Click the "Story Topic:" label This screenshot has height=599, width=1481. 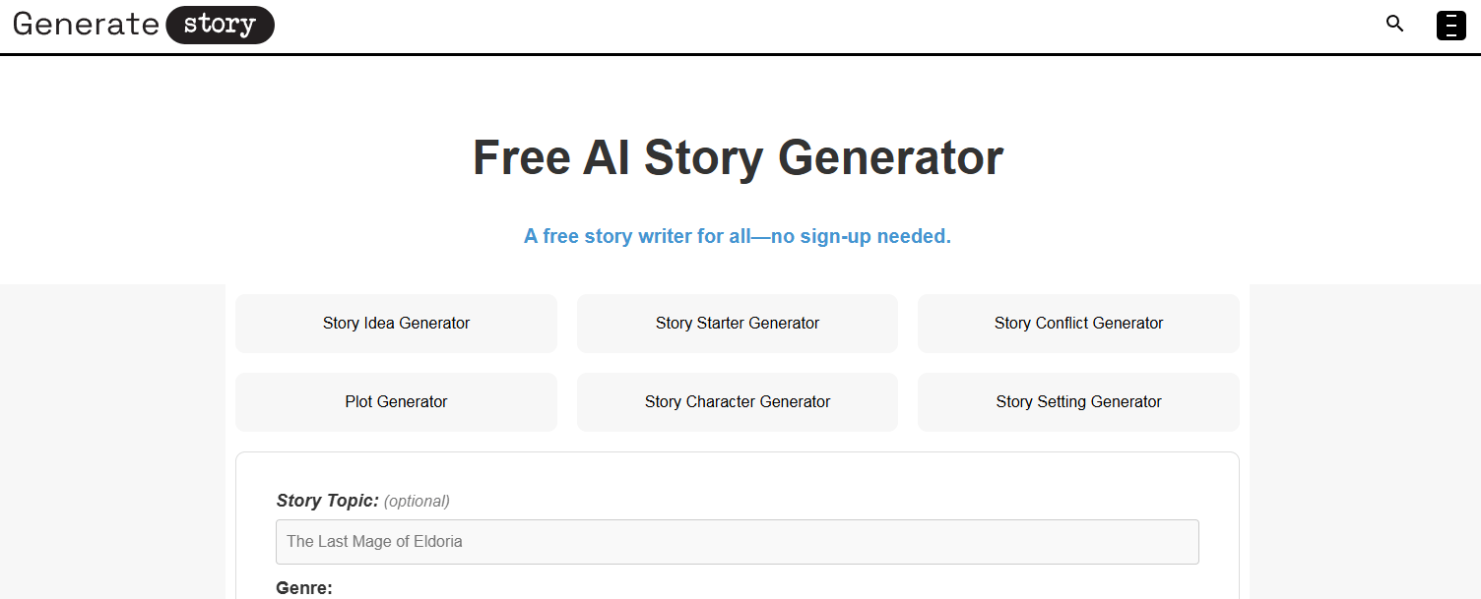[326, 501]
